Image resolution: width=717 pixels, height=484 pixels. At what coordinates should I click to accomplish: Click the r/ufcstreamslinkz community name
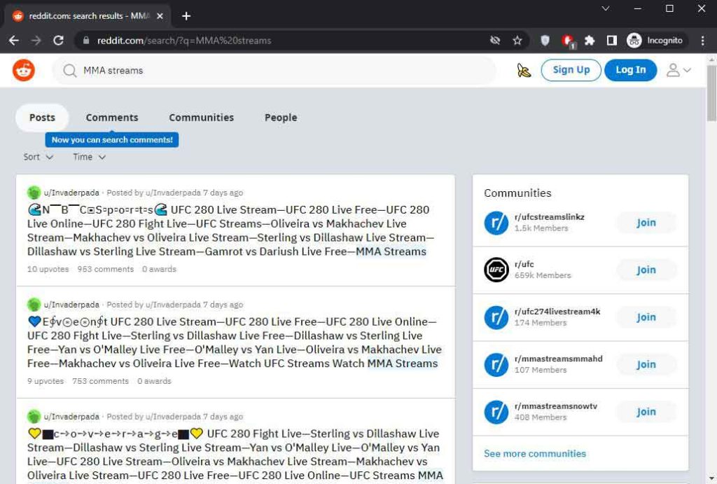[549, 217]
